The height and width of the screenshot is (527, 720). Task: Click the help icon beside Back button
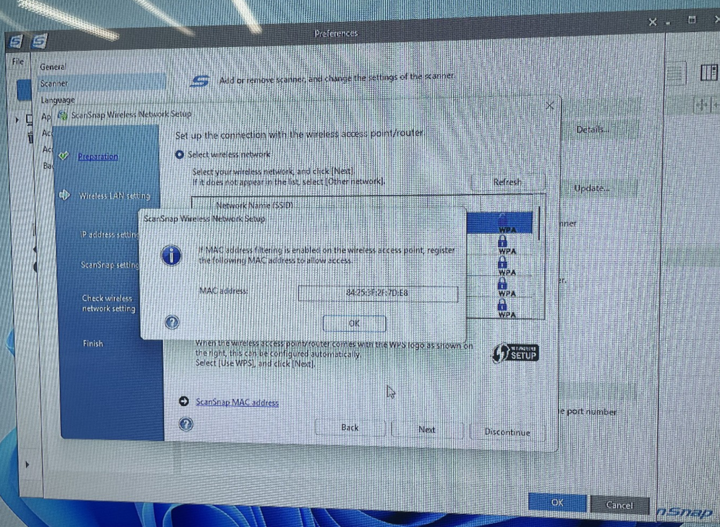(186, 425)
